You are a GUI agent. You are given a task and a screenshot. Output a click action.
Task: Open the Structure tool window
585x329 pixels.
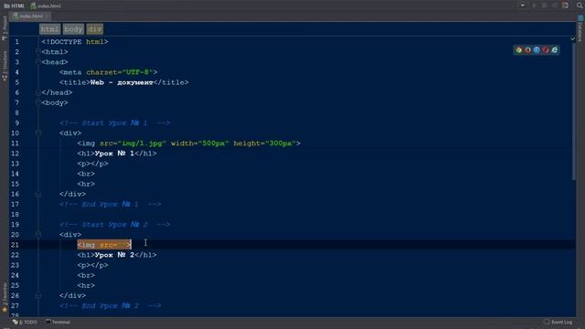click(5, 66)
